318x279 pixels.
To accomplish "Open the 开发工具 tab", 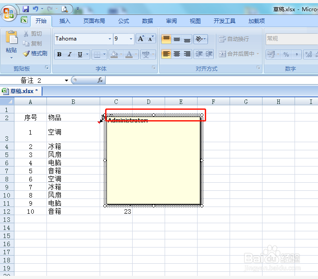I will (225, 21).
